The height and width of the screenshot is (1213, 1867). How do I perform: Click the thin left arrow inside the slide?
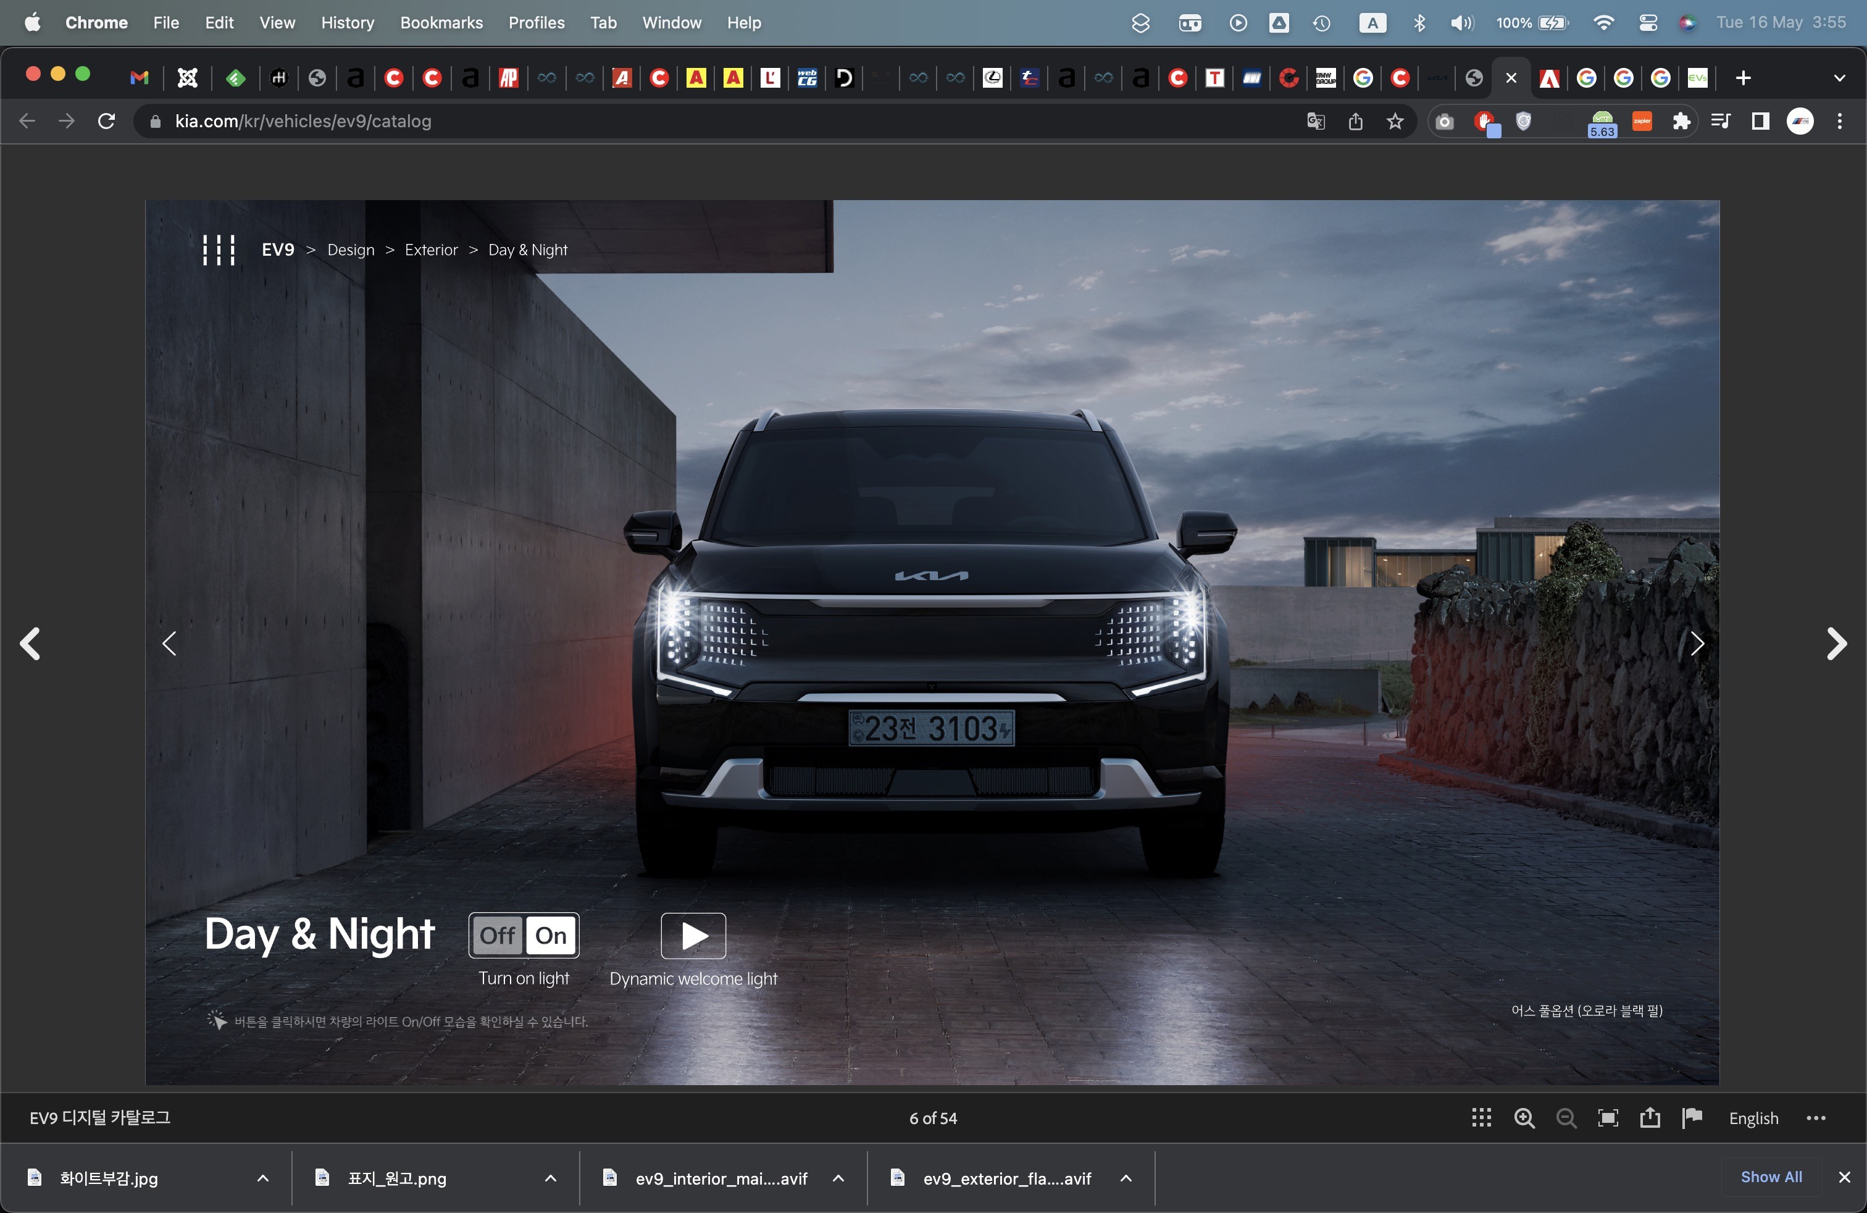point(169,644)
